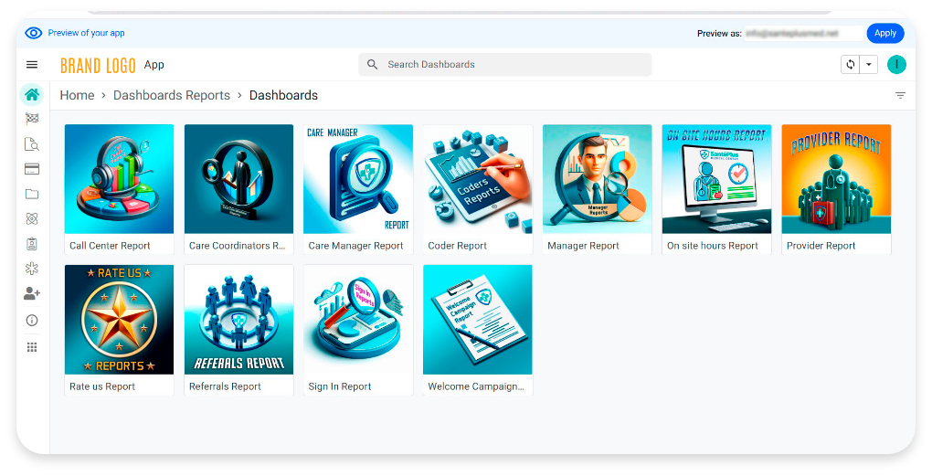
Task: Open the filter list icon
Action: coord(900,96)
